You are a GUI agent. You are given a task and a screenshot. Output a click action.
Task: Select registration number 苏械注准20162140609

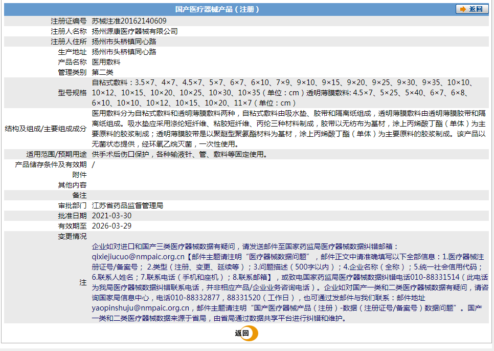[x=129, y=21]
